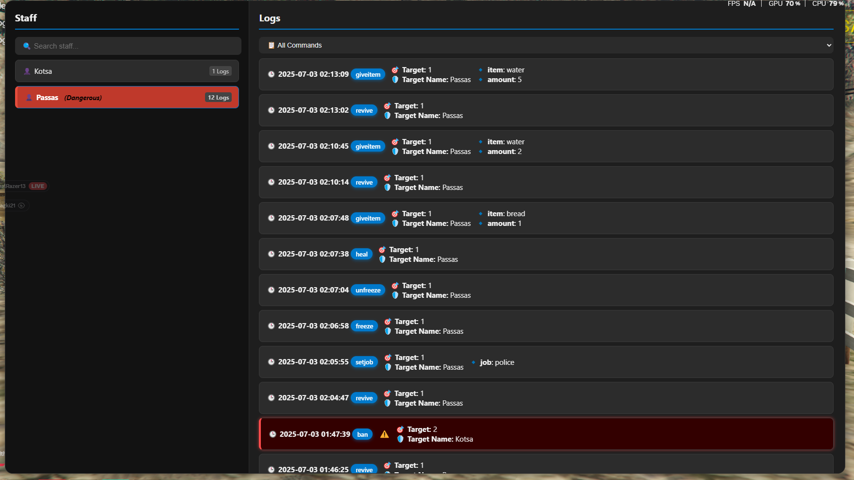Click 'item: bread' text
The image size is (854, 480).
point(506,214)
